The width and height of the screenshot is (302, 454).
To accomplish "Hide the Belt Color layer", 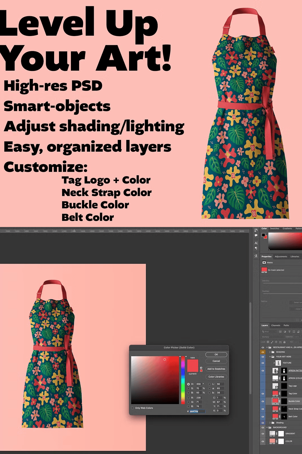I will pyautogui.click(x=263, y=417).
